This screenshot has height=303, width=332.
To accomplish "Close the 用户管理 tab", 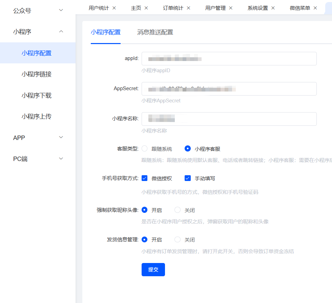I will 231,8.
